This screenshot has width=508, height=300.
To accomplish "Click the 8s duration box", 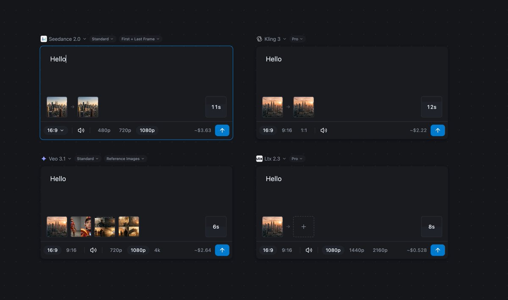I will [x=431, y=227].
